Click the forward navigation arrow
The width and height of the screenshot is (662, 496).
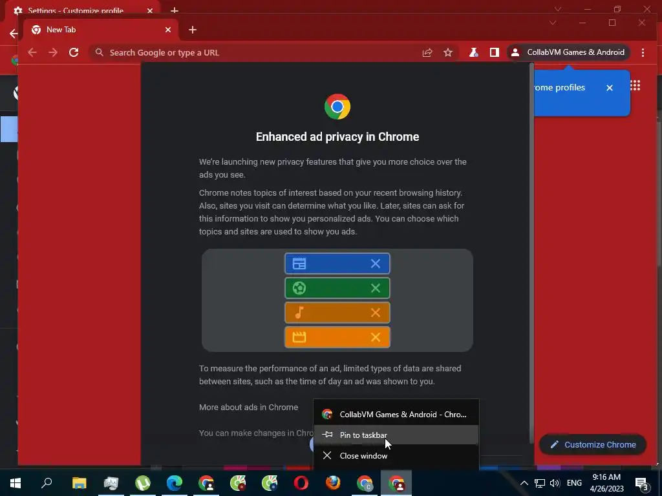point(53,52)
